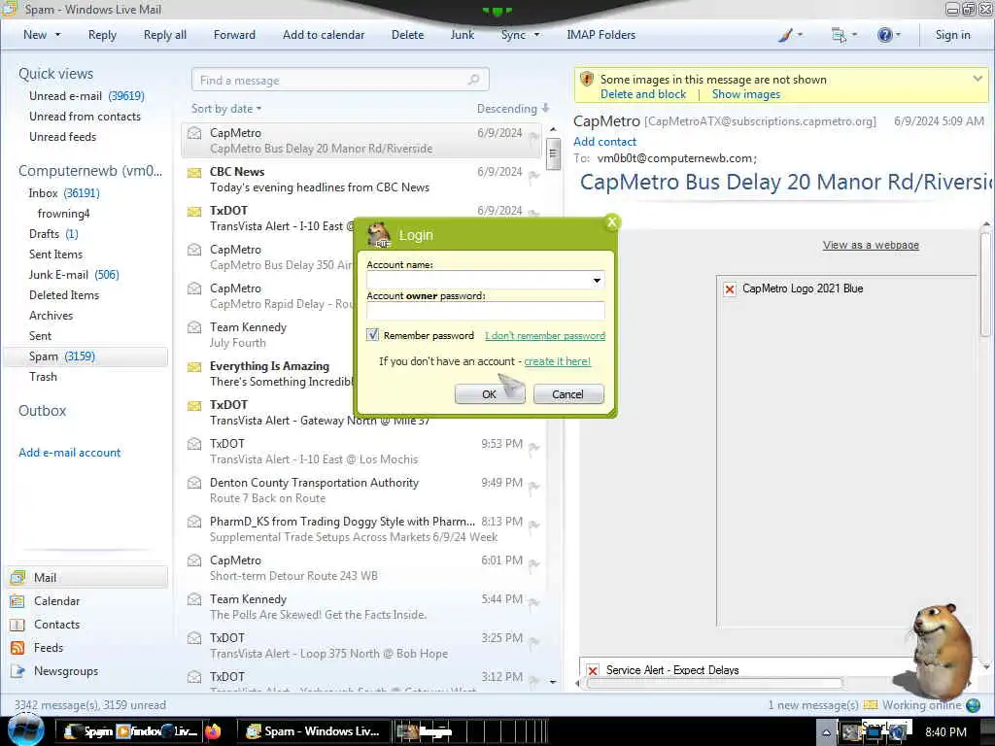
Task: Open Newsgroups icon in sidebar
Action: [17, 671]
